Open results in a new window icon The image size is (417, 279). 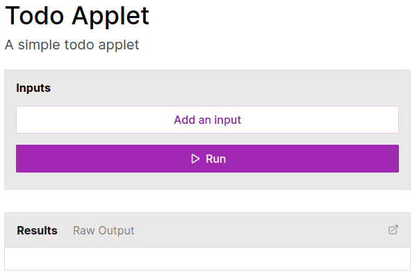coord(393,230)
